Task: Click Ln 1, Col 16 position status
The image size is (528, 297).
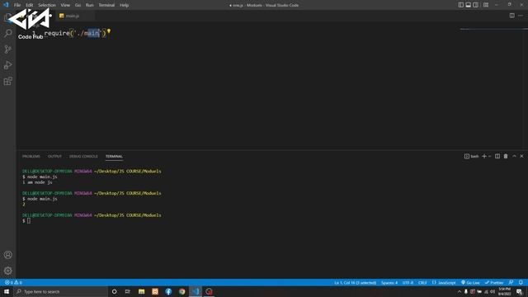Action: point(356,282)
